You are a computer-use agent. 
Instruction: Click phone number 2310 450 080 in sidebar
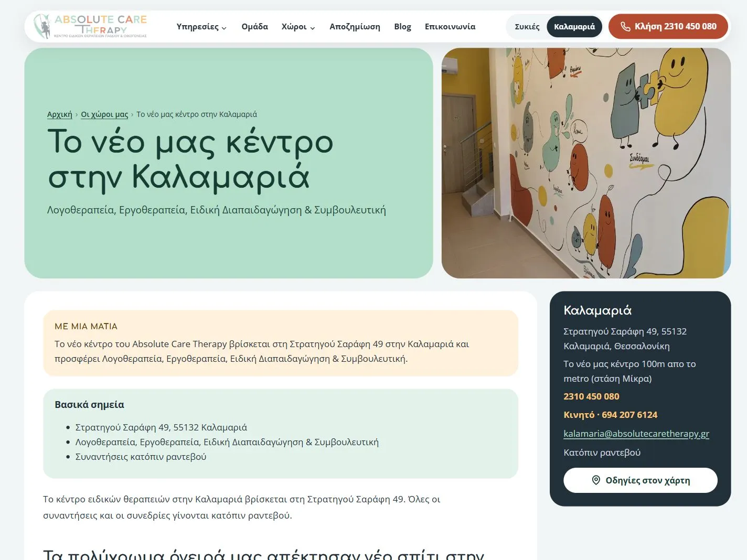(591, 396)
